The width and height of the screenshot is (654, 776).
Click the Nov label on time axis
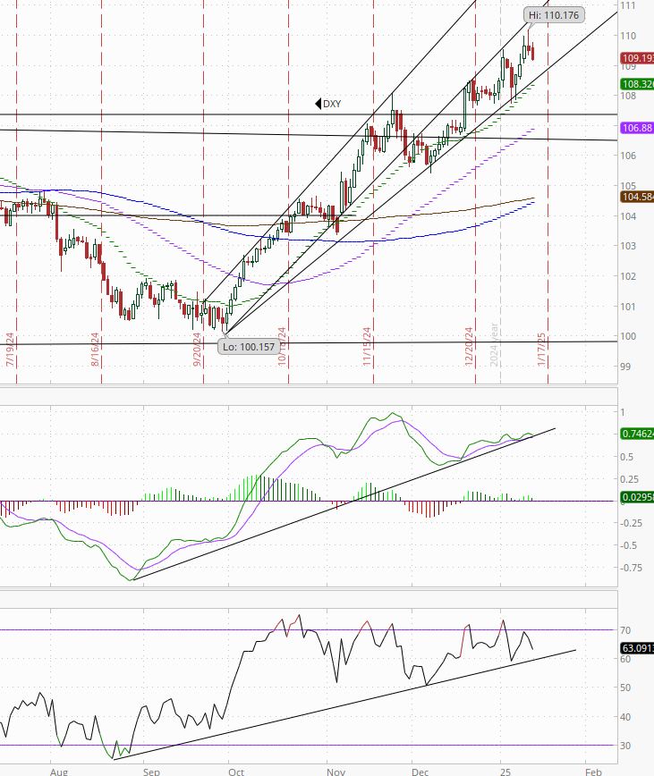[336, 772]
